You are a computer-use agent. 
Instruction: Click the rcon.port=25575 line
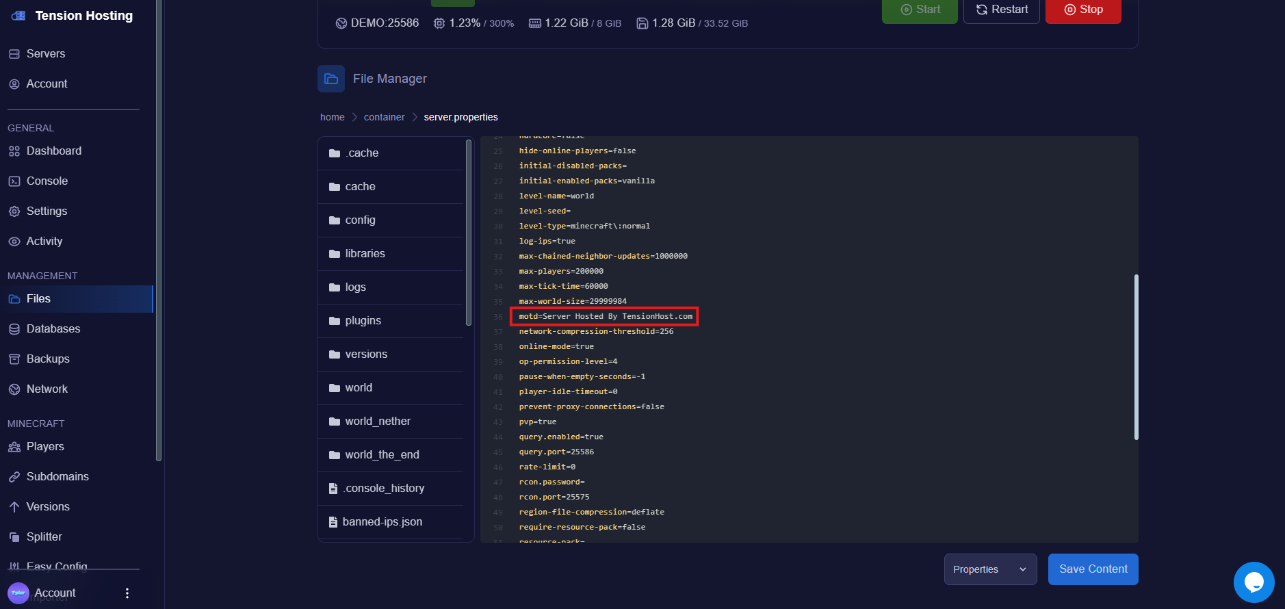pyautogui.click(x=554, y=497)
